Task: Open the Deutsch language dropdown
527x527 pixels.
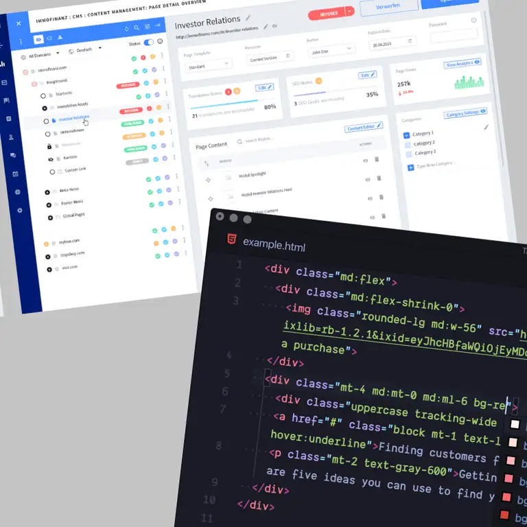Action: 84,50
